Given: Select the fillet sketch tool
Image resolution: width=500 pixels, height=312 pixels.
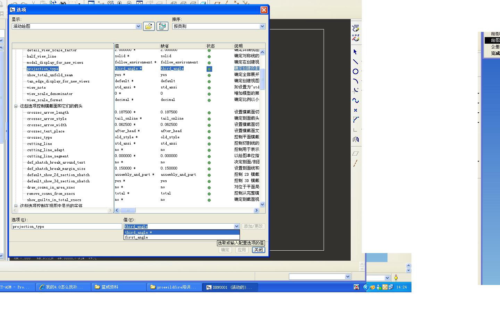Looking at the screenshot, I should coord(355,91).
